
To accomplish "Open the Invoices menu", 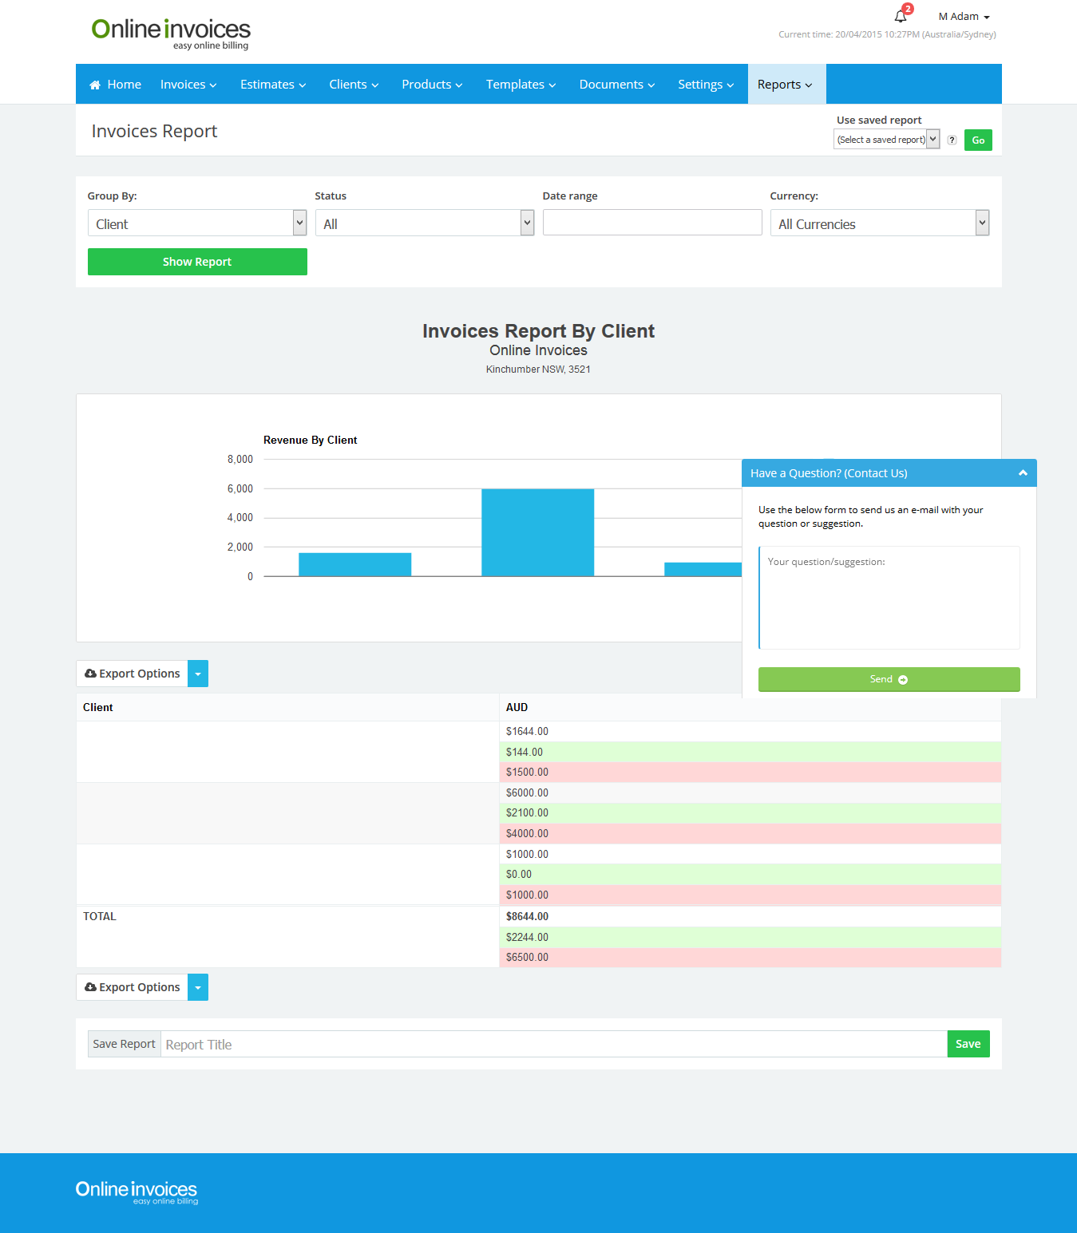I will 188,85.
